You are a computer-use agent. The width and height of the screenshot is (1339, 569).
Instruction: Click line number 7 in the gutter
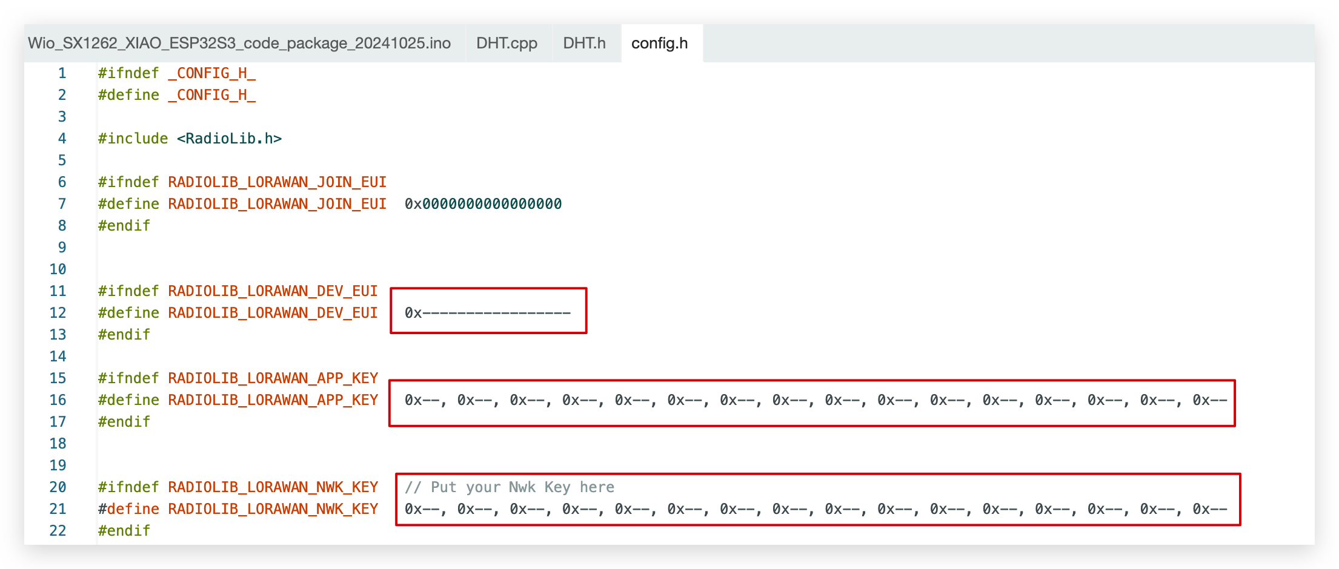pos(62,204)
